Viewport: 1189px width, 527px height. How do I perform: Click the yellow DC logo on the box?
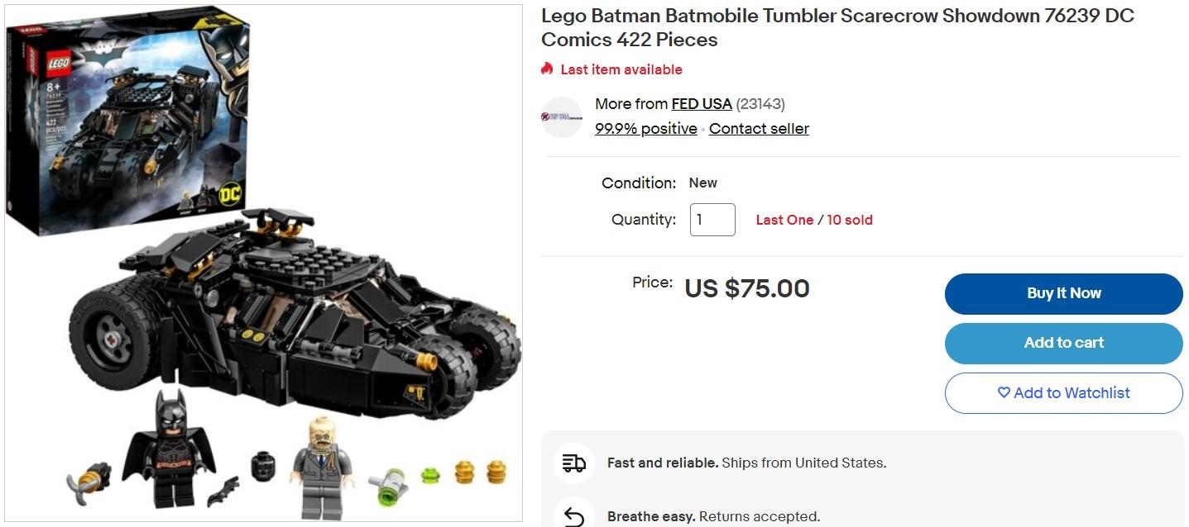click(x=228, y=195)
